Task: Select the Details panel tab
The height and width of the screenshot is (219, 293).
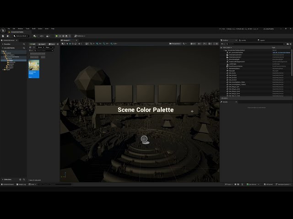Action: [x=225, y=102]
